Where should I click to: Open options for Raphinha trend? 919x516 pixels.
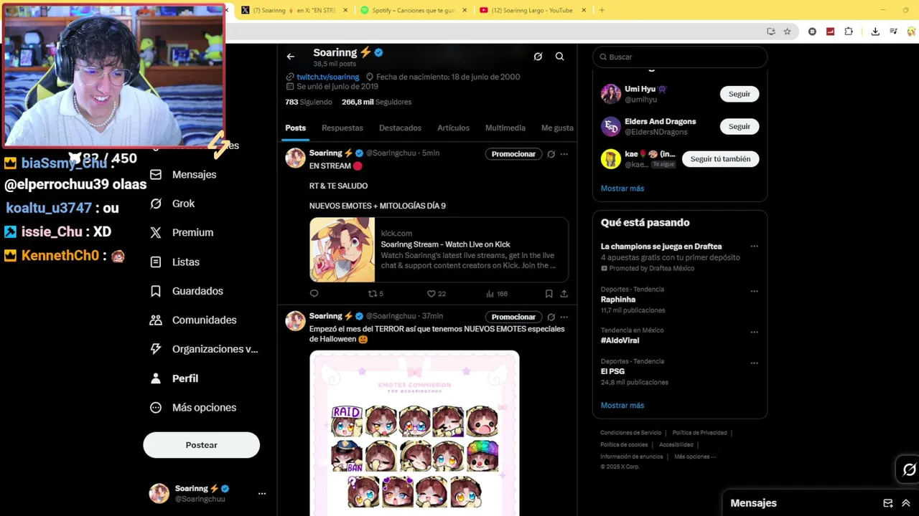(754, 291)
